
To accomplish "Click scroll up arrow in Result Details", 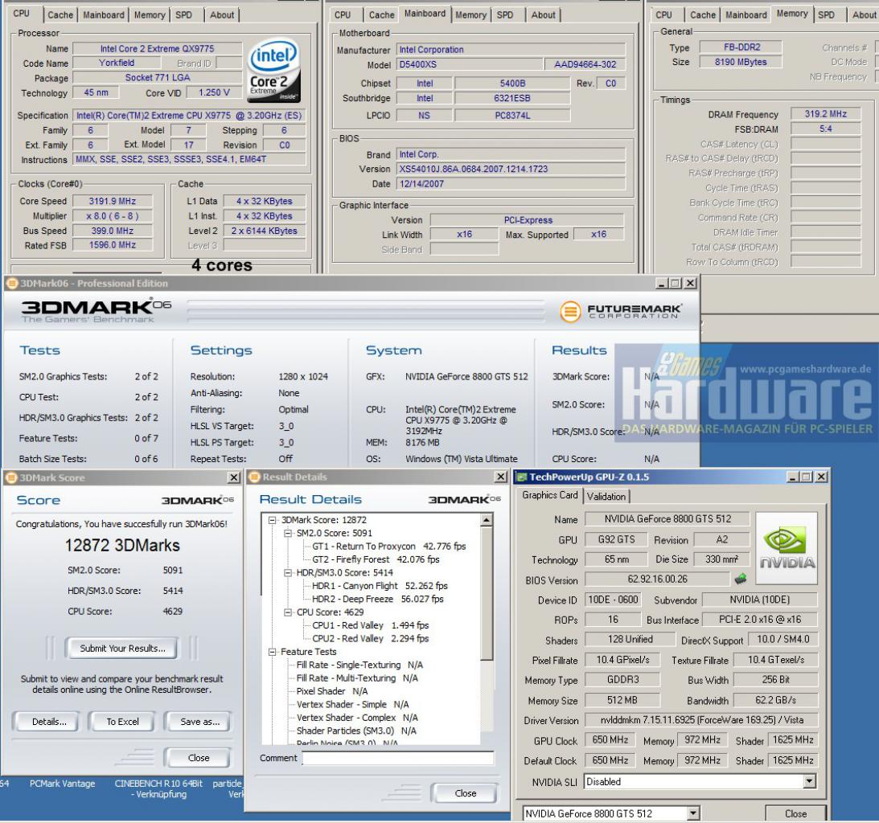I will coord(487,521).
